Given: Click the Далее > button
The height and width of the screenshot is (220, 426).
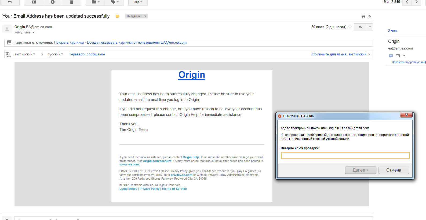Looking at the screenshot, I should pyautogui.click(x=361, y=170).
